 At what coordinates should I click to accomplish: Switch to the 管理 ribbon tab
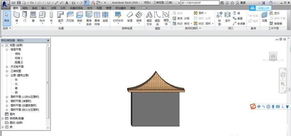pyautogui.click(x=108, y=8)
